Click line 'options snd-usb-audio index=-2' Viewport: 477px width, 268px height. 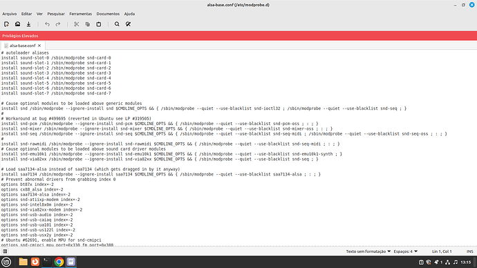pyautogui.click(x=37, y=215)
